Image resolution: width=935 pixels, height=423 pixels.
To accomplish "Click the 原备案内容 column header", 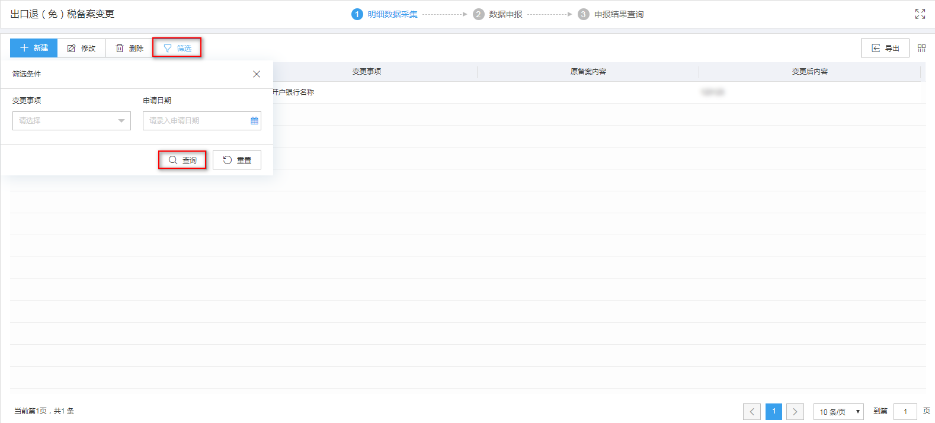I will click(588, 72).
